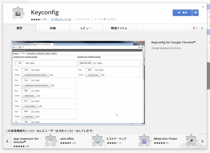Open the WebColor Picker extension entry

175,141
